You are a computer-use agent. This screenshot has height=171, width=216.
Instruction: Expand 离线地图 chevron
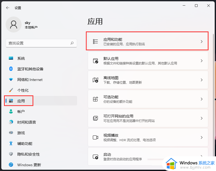click(x=202, y=80)
